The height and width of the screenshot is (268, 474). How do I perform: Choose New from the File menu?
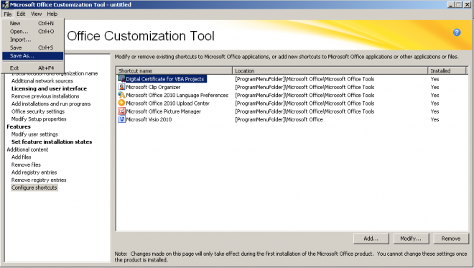click(x=32, y=23)
